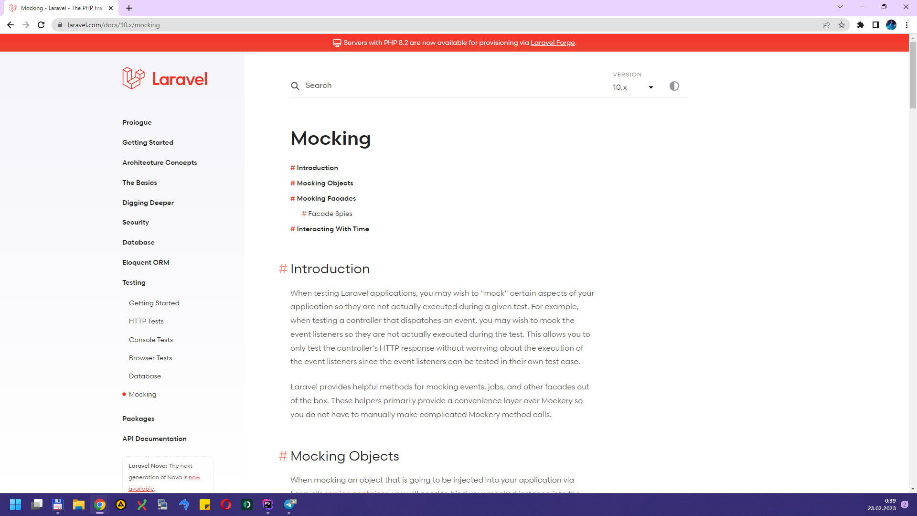Open the Windows Start menu

15,505
